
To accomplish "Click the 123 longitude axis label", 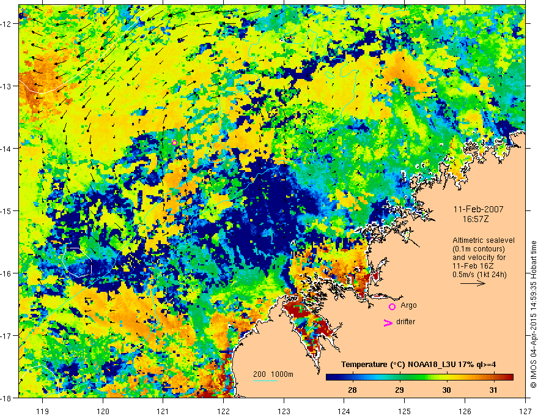I will tap(284, 411).
